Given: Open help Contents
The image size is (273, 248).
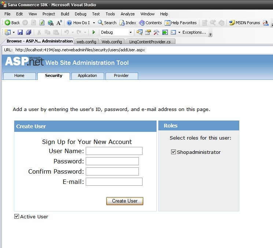Looking at the screenshot, I should pyautogui.click(x=151, y=23).
